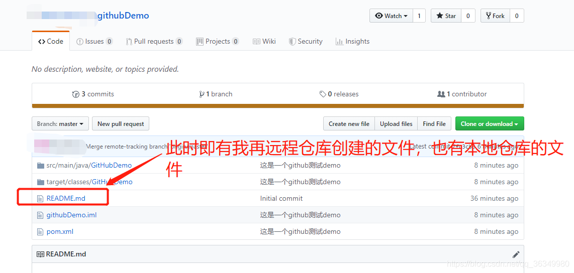Open the Watch dropdown button
Viewport: 574px width, 273px height.
click(392, 16)
